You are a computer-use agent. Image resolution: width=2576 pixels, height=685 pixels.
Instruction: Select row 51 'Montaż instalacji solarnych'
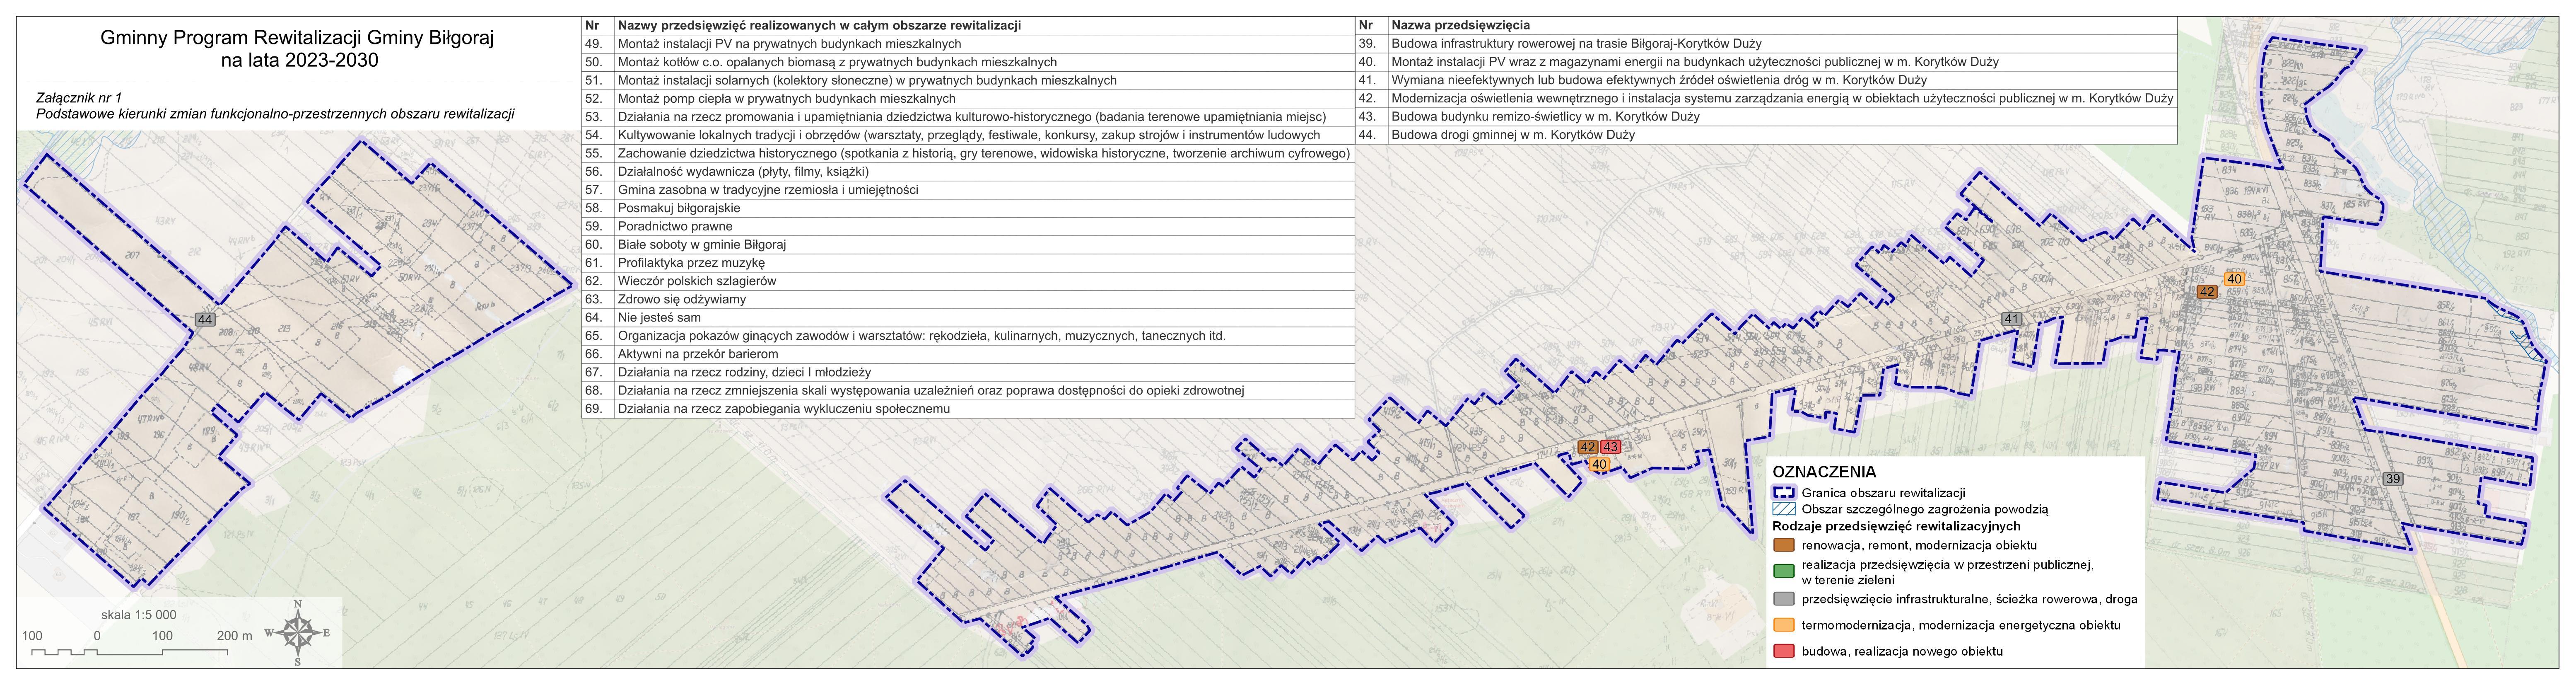click(x=968, y=80)
